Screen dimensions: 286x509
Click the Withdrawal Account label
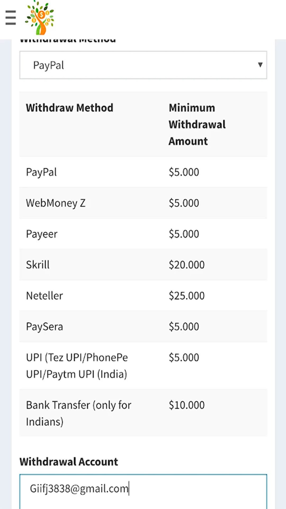point(69,462)
